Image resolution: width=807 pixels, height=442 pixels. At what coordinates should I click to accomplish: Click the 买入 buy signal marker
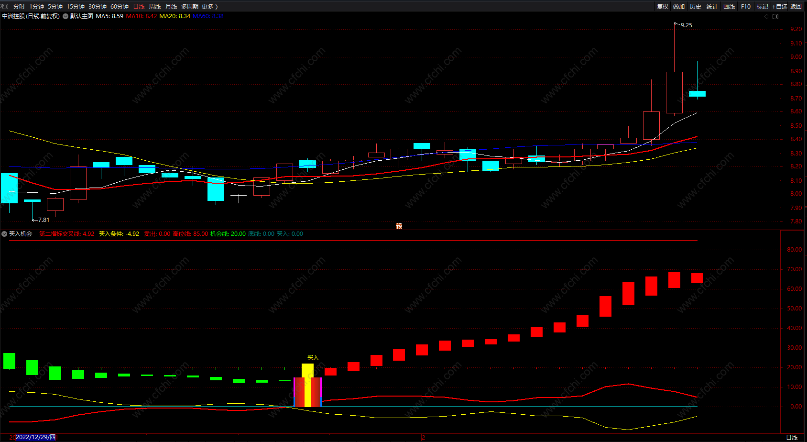coord(313,357)
